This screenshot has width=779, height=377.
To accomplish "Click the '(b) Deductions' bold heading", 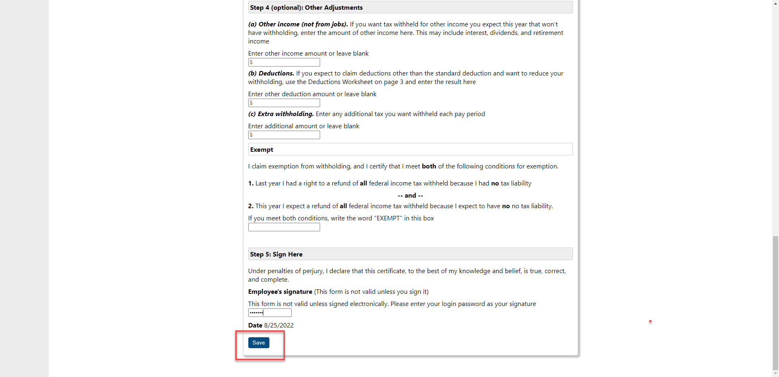I will click(271, 73).
